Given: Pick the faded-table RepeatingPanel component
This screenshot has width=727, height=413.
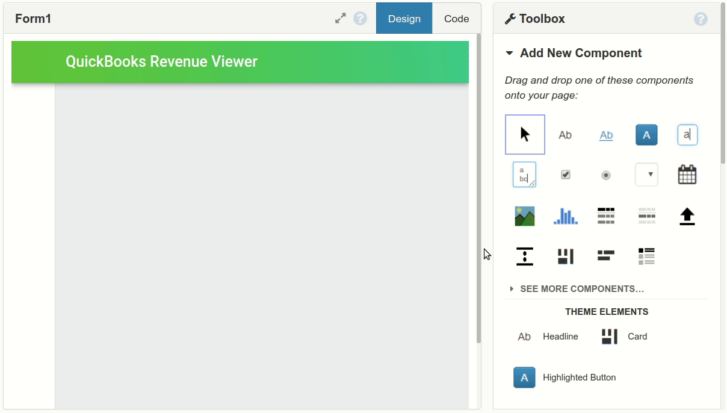Looking at the screenshot, I should (x=646, y=216).
